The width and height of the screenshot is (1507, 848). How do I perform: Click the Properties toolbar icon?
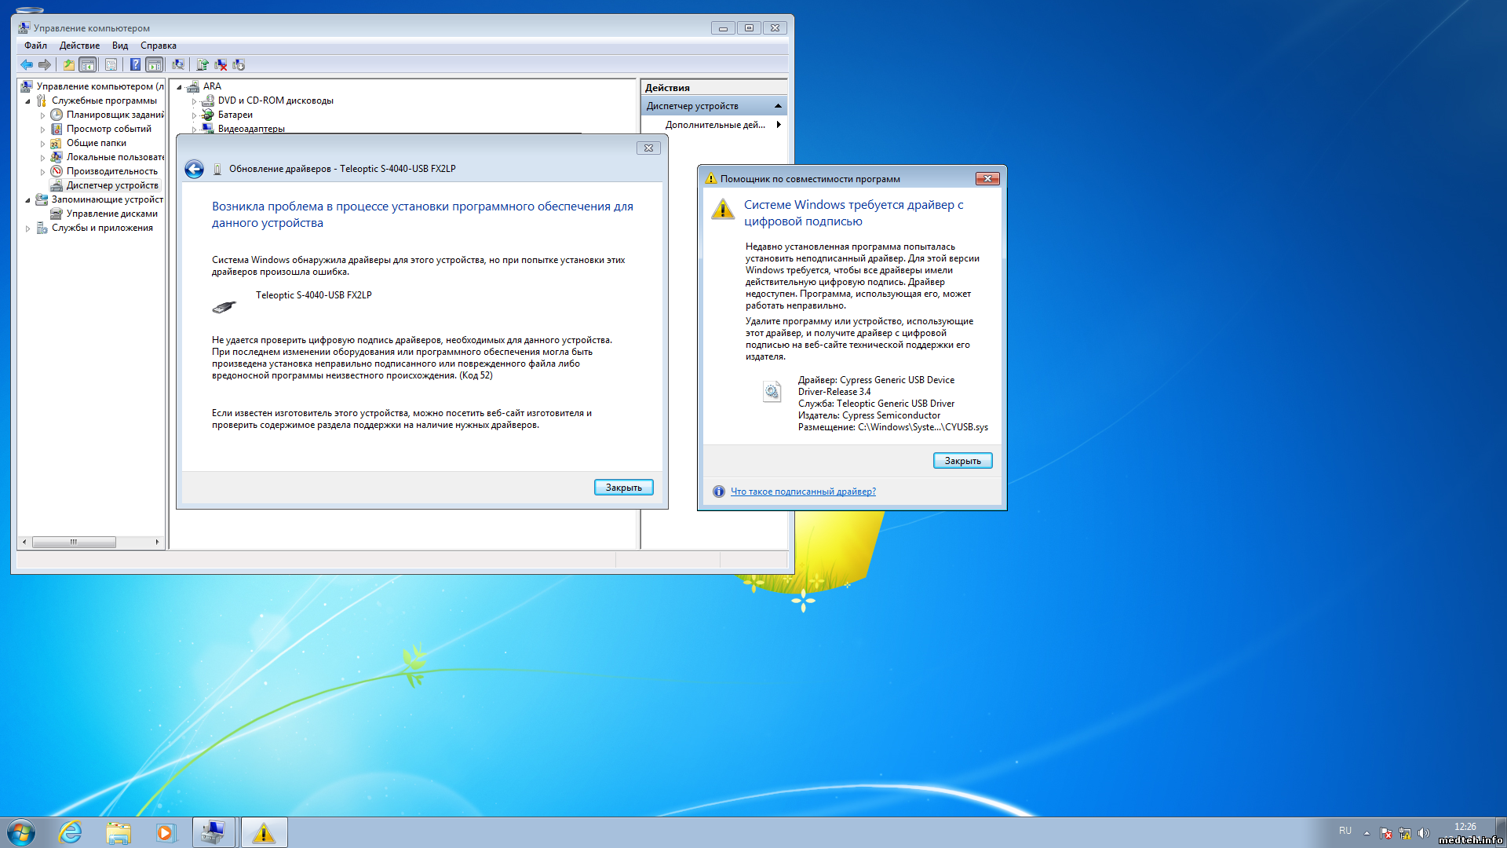[x=111, y=65]
